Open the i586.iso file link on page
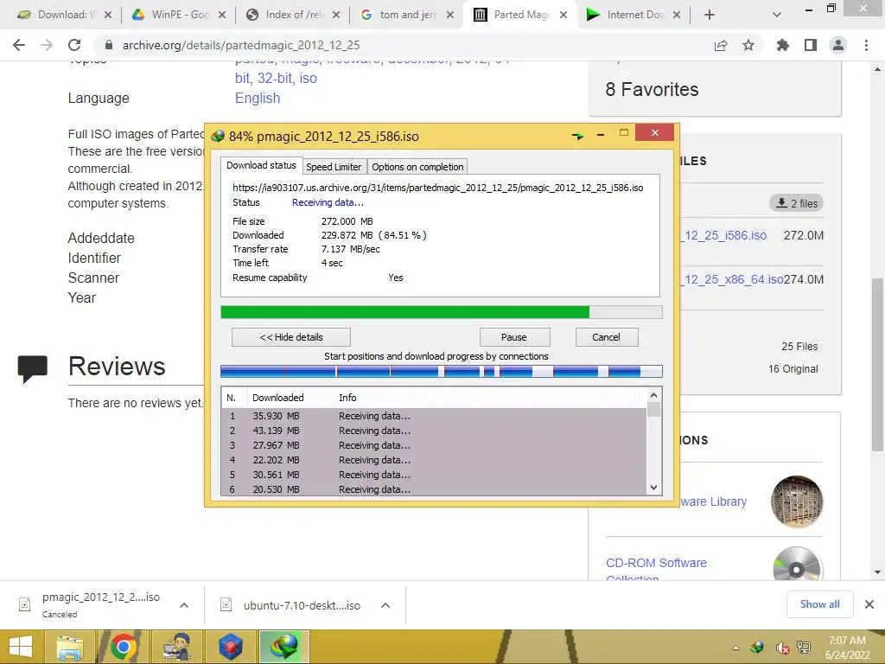This screenshot has height=664, width=885. [x=723, y=235]
